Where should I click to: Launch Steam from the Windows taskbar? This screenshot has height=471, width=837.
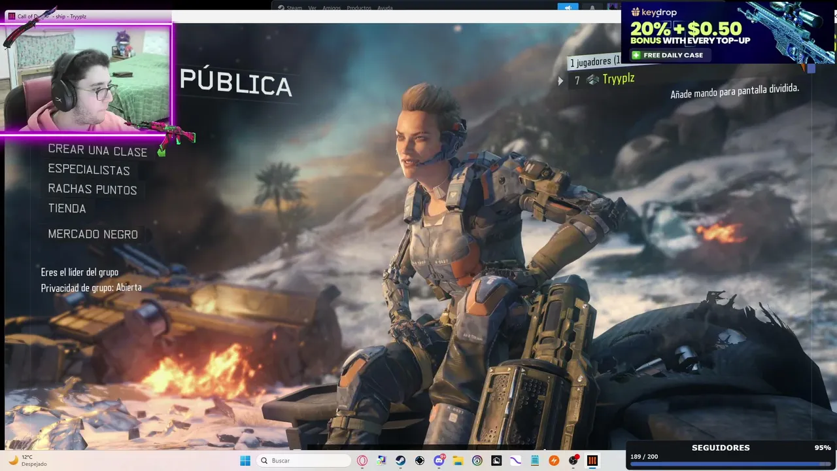point(401,461)
